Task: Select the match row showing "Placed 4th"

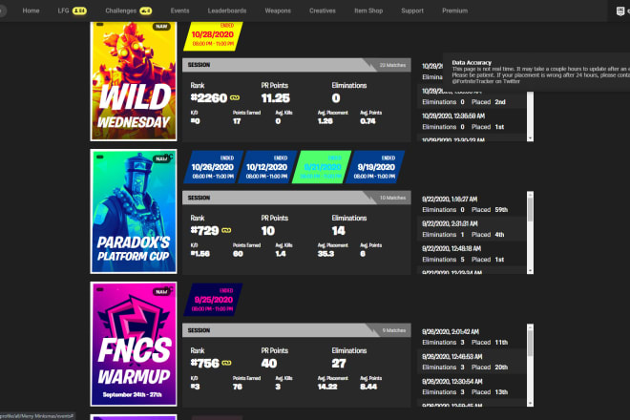Action: tap(472, 229)
